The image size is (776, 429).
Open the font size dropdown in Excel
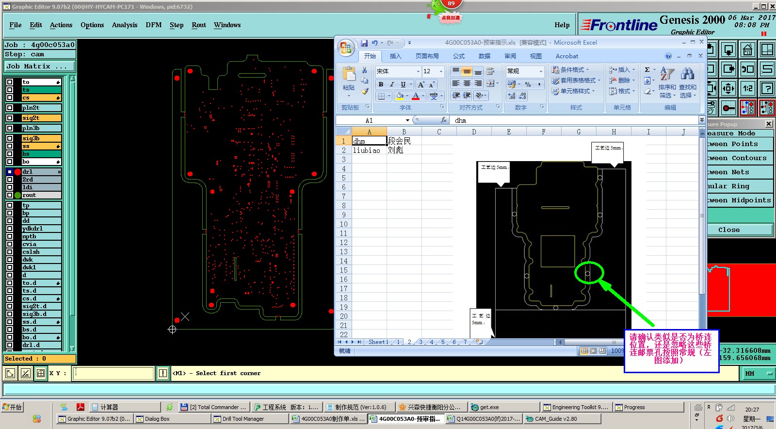(441, 71)
